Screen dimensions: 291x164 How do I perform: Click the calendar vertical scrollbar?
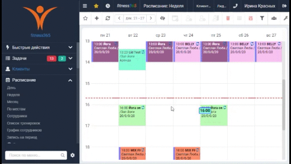[x=283, y=105]
